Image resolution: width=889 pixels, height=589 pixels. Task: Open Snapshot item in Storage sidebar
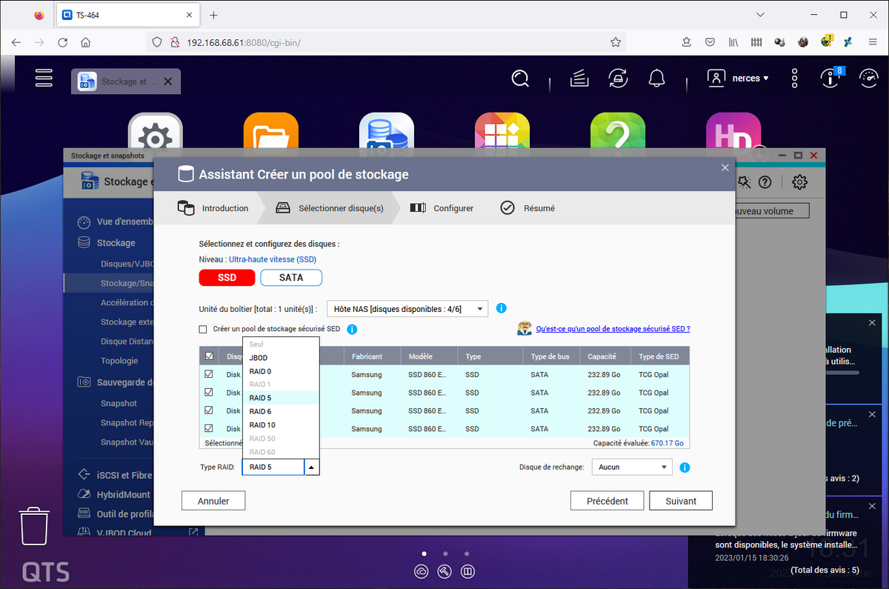119,404
